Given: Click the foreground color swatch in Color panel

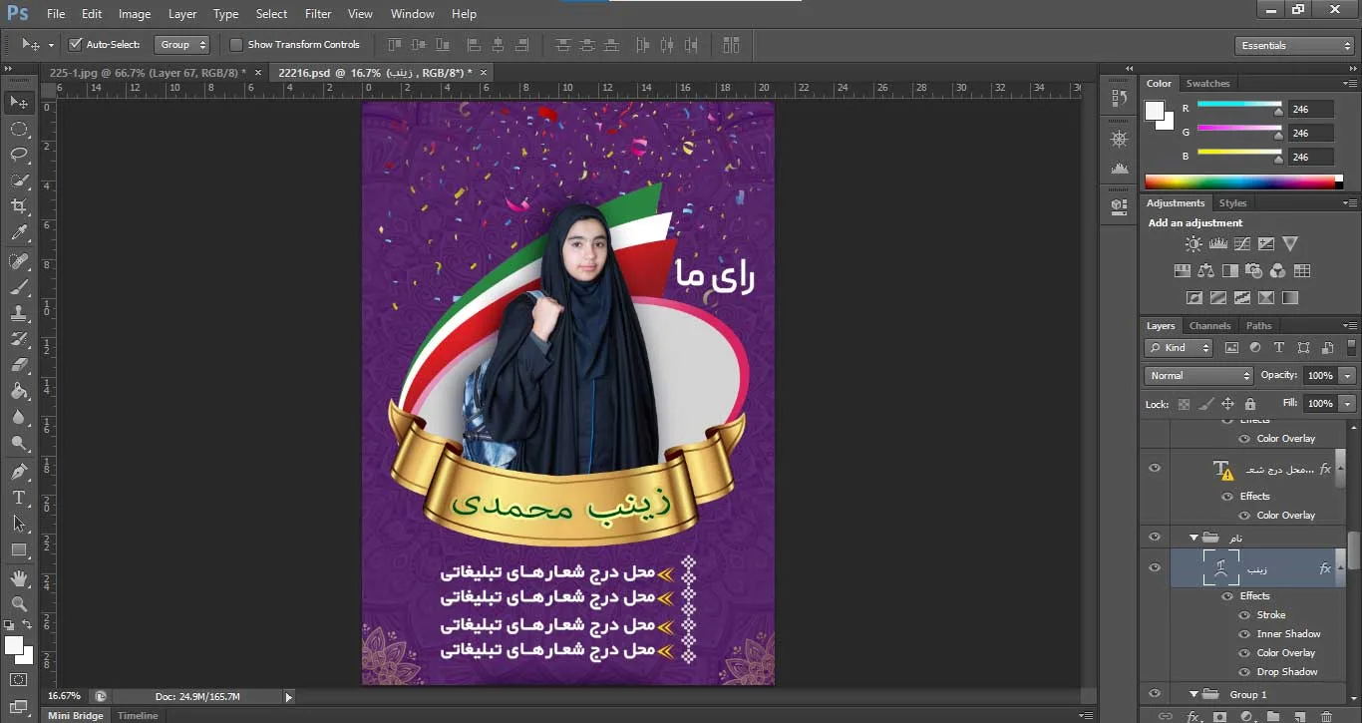Looking at the screenshot, I should click(1155, 110).
